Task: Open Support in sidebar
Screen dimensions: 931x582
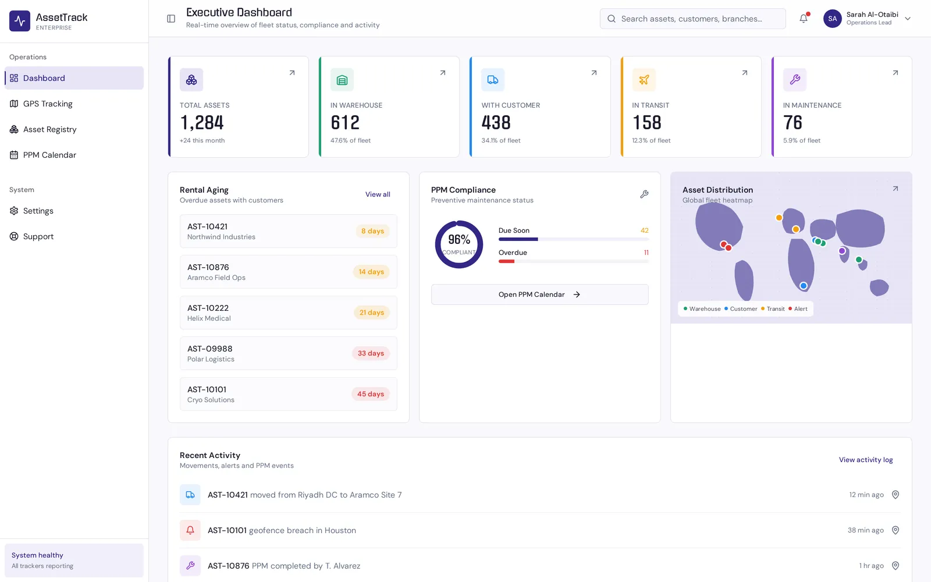Action: click(x=74, y=236)
